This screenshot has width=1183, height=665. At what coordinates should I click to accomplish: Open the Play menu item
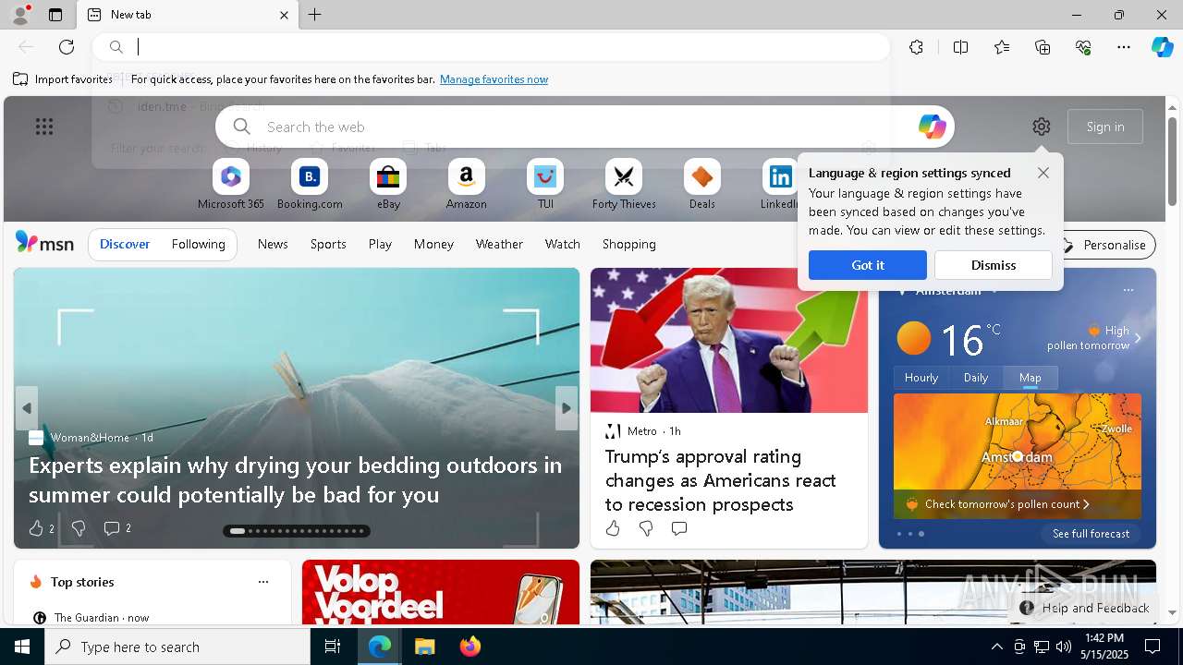[x=380, y=244]
